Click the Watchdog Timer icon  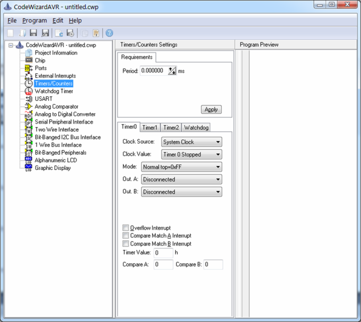pyautogui.click(x=29, y=91)
